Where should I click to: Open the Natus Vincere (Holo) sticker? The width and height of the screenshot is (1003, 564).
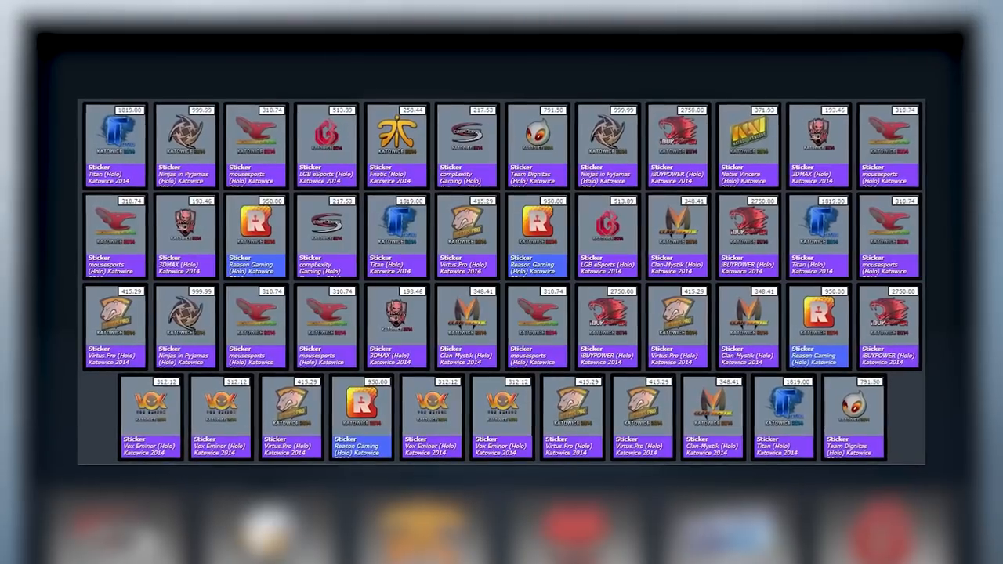748,146
